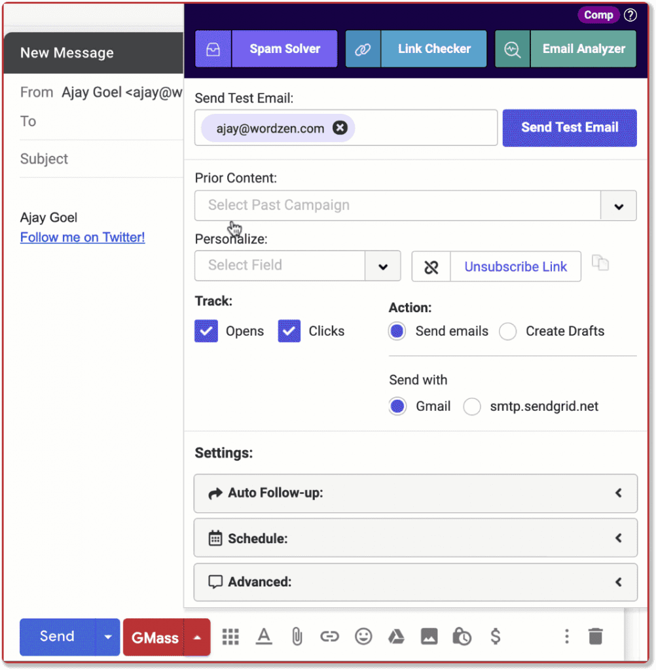Open the Select Past Campaign dropdown arrow
This screenshot has height=670, width=656.
tap(619, 206)
